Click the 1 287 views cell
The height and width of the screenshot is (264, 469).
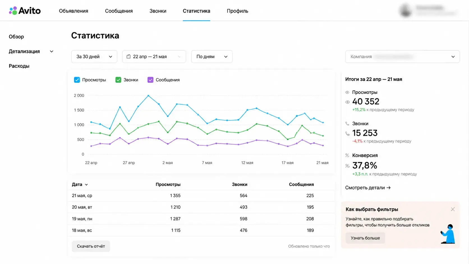coord(175,219)
